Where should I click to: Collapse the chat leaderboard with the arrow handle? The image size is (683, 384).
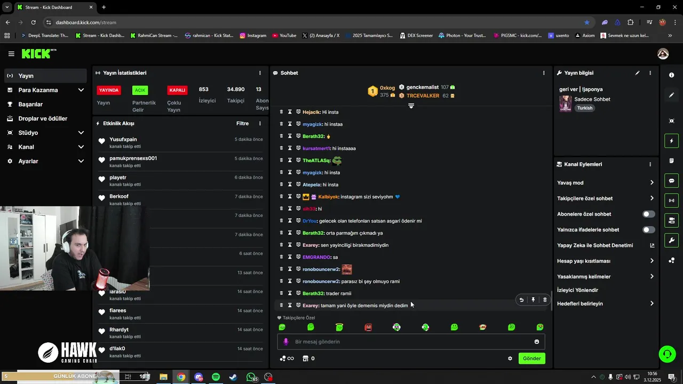(x=411, y=106)
